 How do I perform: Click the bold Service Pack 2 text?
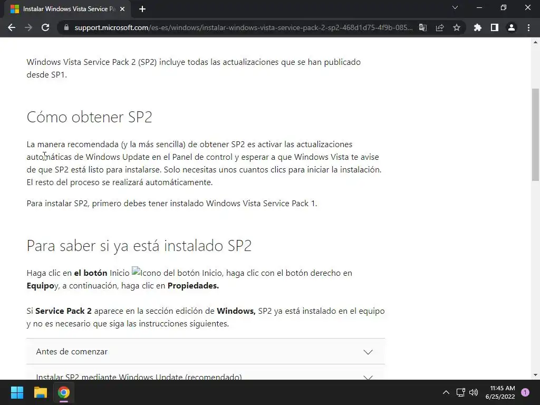point(63,311)
